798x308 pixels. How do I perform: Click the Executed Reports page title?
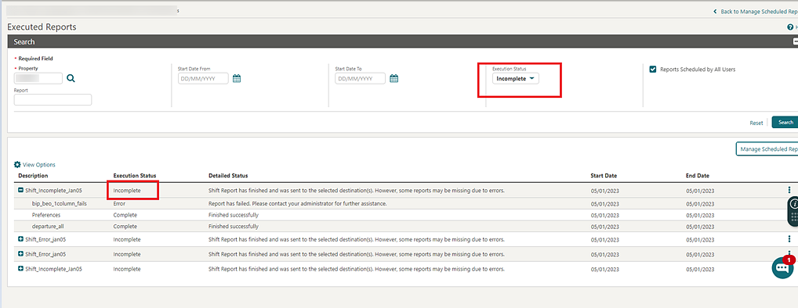(x=42, y=27)
